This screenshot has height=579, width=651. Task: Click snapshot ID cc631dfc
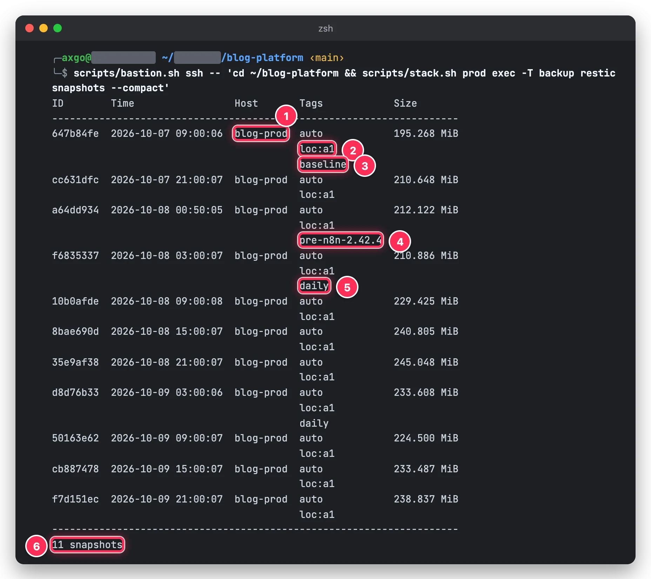click(x=75, y=180)
